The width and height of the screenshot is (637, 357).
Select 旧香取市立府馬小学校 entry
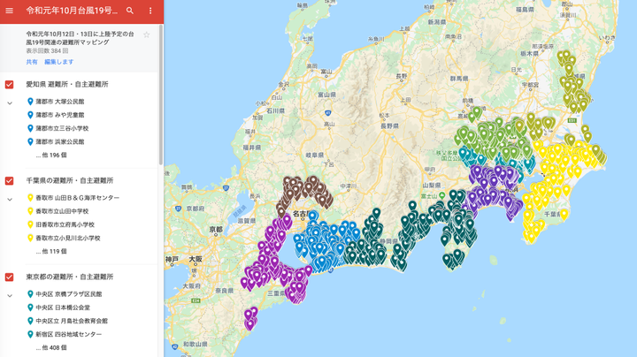pos(65,224)
